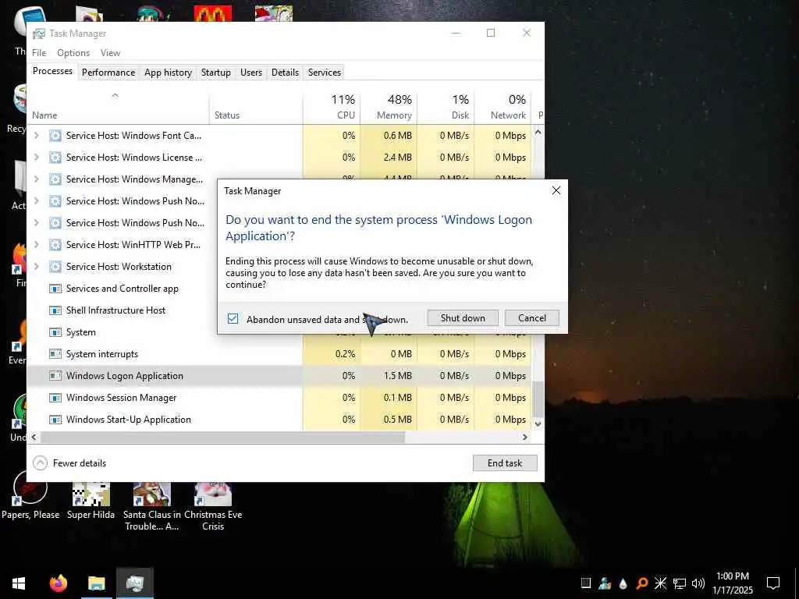This screenshot has height=599, width=799.
Task: Click the Service Host: Windows Manage gear icon
Action: (55, 179)
